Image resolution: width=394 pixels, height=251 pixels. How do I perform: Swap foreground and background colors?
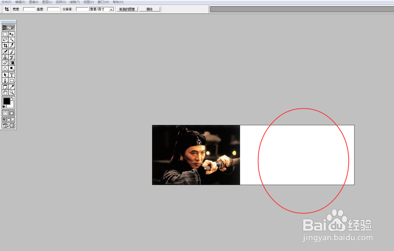coord(12,98)
